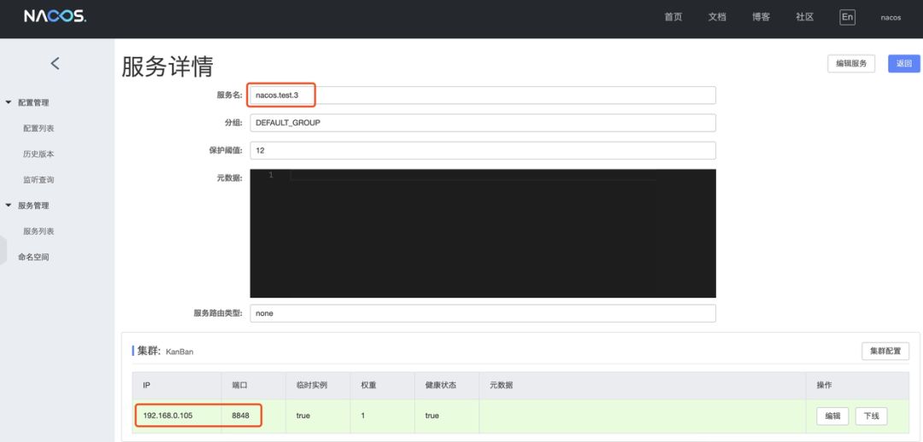Click the 服务详情 page title
The height and width of the screenshot is (442, 923).
tap(168, 67)
